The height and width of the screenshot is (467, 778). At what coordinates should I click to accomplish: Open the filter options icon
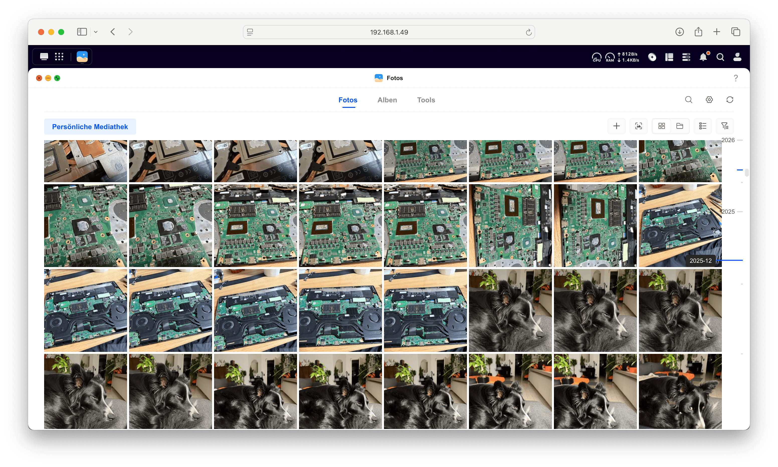(724, 126)
